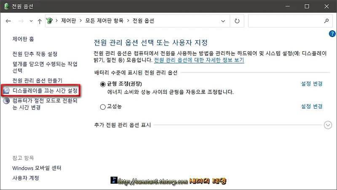
Task: Open 컴퓨터가 절전 모드로 전환되는 시간 변경
Action: 45,104
